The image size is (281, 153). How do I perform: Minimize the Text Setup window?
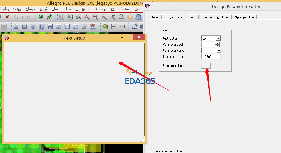click(x=122, y=37)
